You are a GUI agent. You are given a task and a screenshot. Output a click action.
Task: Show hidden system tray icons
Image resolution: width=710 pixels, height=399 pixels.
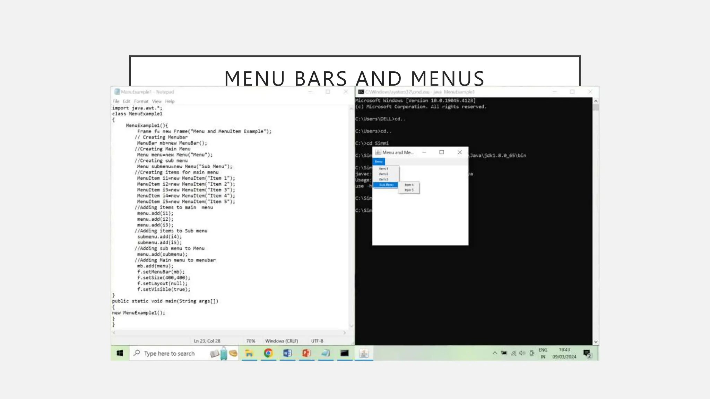pyautogui.click(x=495, y=353)
